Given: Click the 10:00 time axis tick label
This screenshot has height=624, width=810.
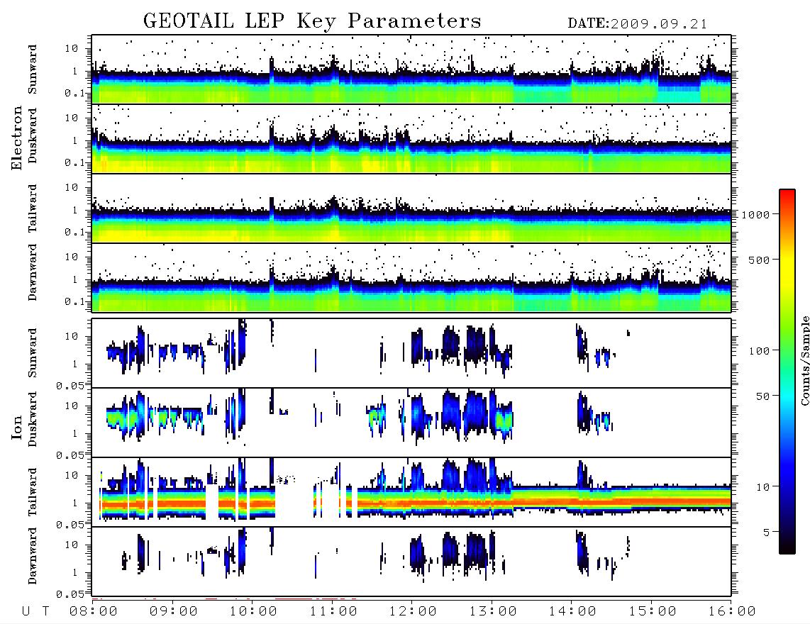Looking at the screenshot, I should (253, 611).
